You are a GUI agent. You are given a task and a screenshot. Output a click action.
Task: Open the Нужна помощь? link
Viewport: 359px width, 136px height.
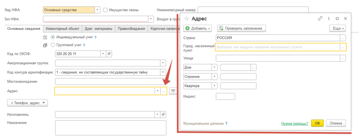(x=294, y=123)
